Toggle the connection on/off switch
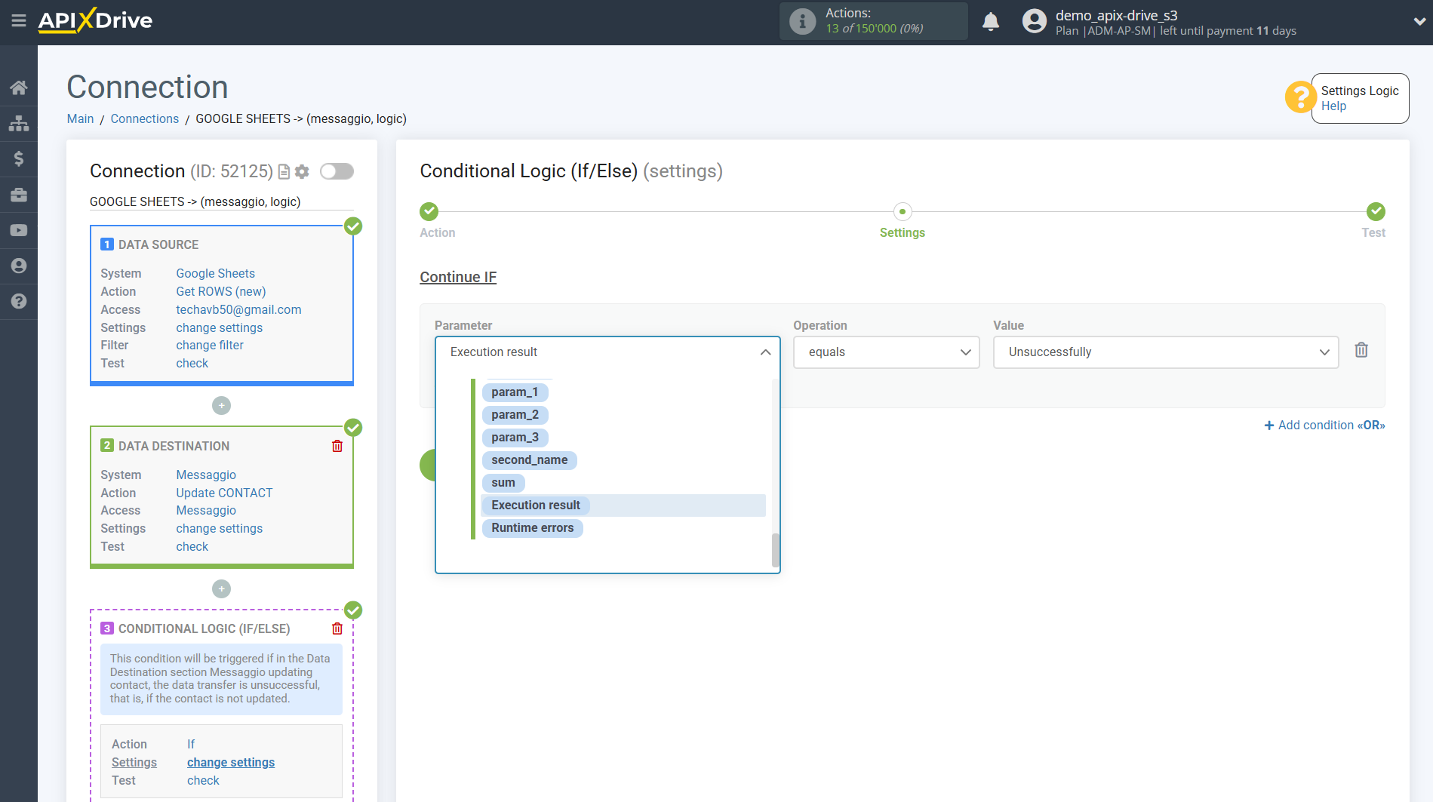 click(337, 171)
